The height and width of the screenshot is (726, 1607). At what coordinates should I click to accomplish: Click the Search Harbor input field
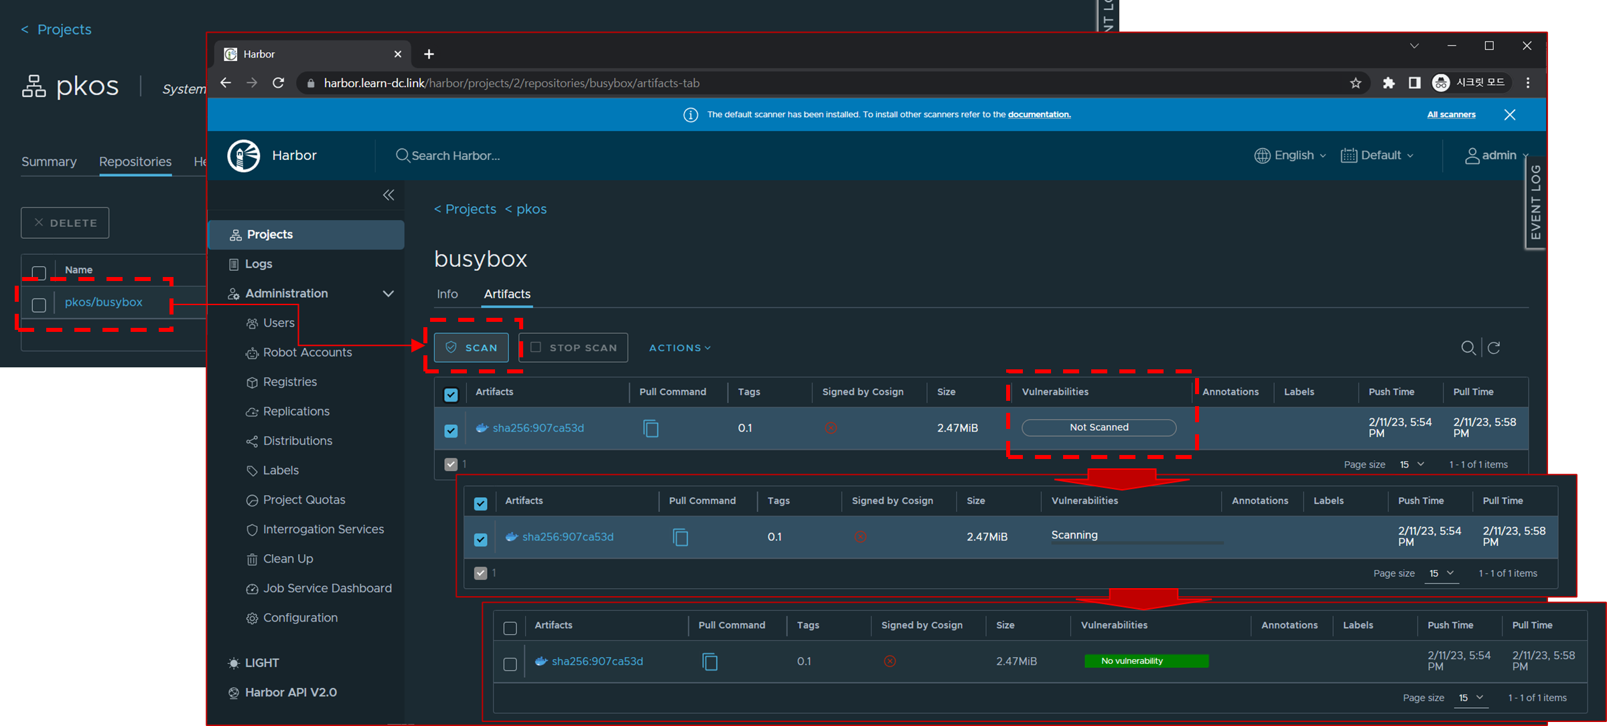pos(456,156)
